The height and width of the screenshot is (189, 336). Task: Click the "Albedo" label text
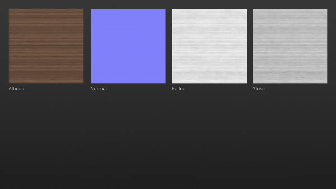(17, 88)
